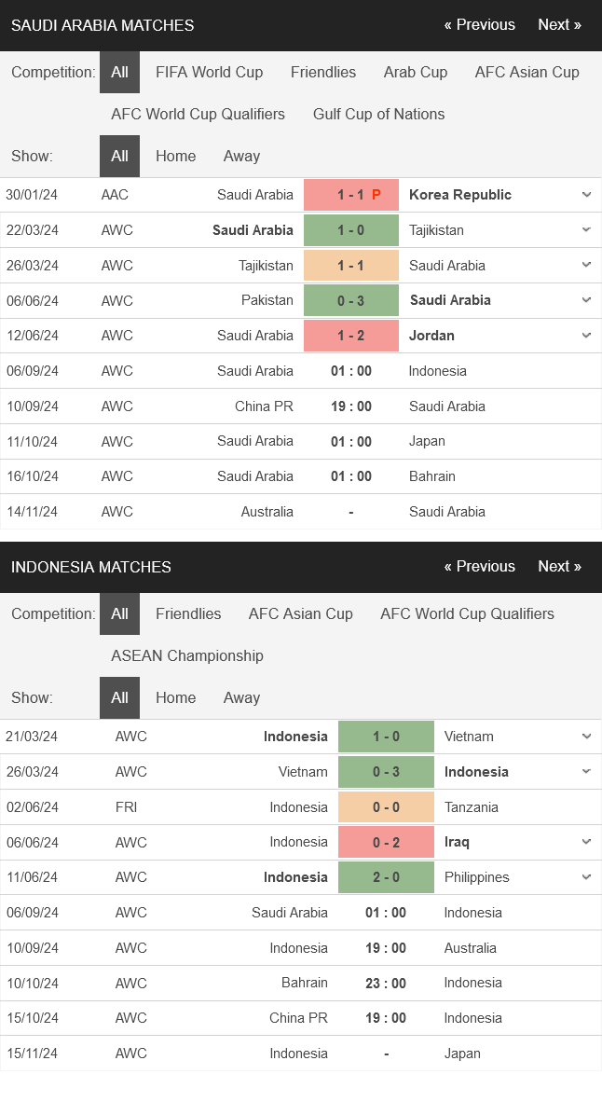Expand Pakistan vs Saudi Arabia match row

586,300
